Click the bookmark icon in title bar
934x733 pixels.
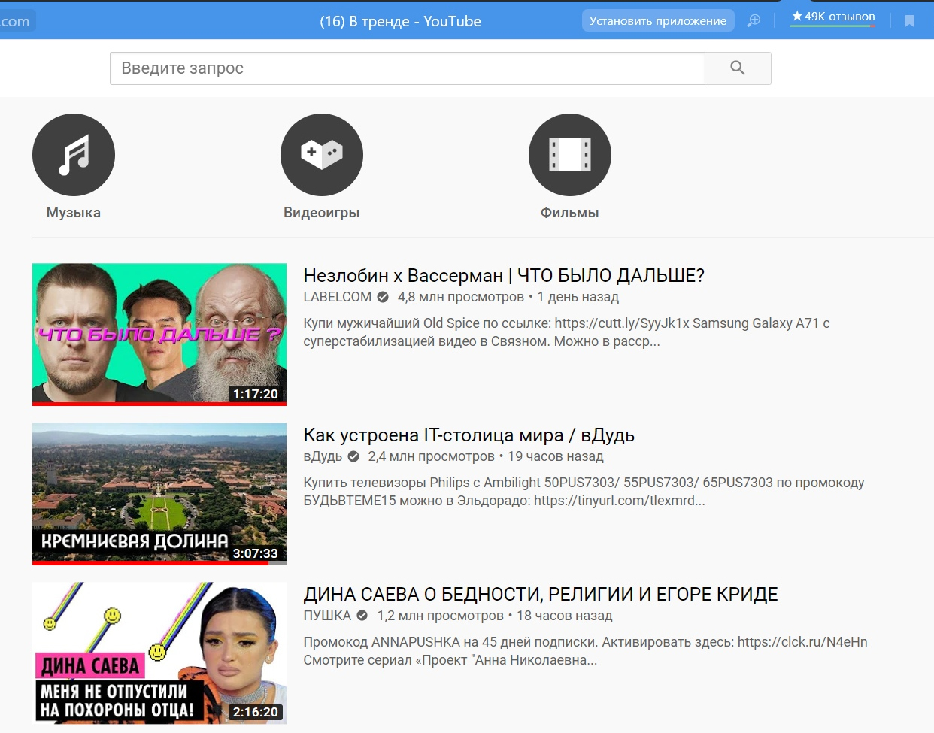point(909,21)
